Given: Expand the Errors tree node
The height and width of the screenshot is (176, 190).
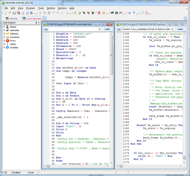Looking at the screenshot, I should coord(4,41).
